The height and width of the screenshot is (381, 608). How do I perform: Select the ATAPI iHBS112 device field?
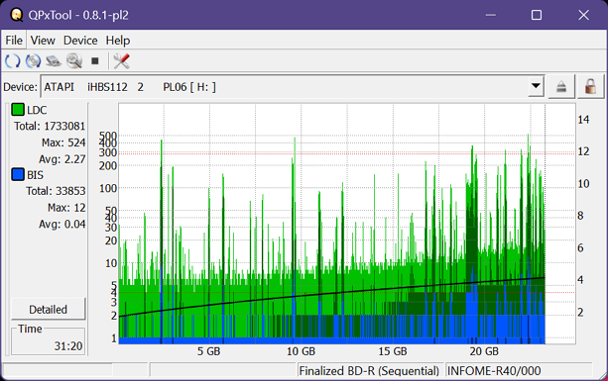click(293, 87)
